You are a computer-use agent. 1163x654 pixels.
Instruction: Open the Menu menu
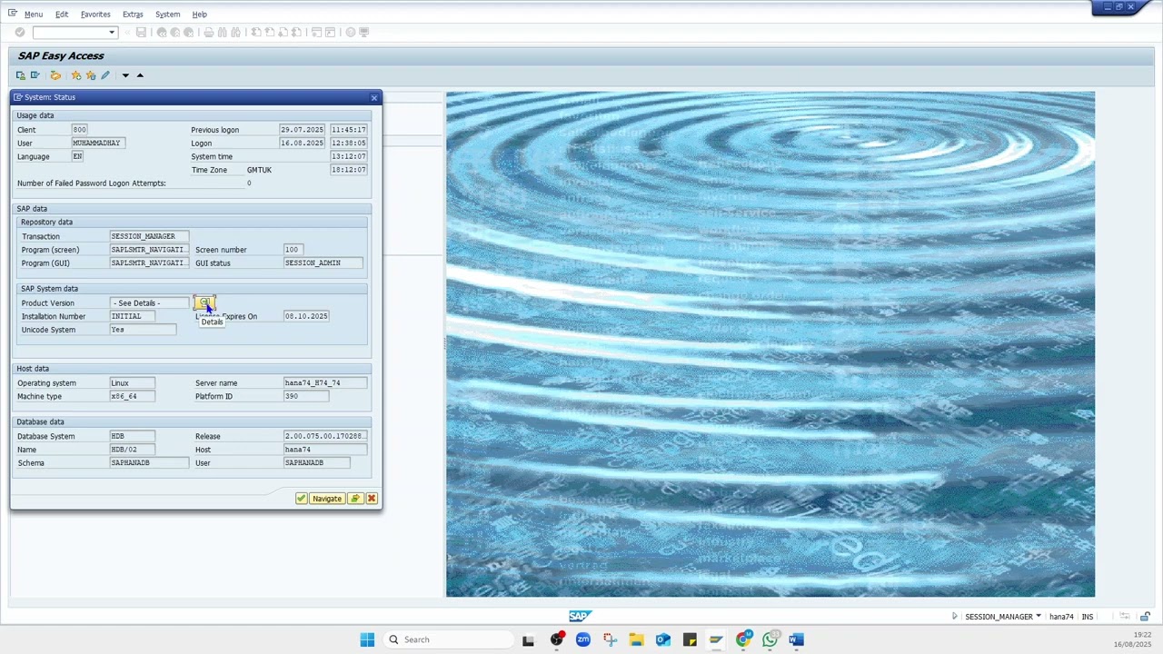tap(33, 15)
